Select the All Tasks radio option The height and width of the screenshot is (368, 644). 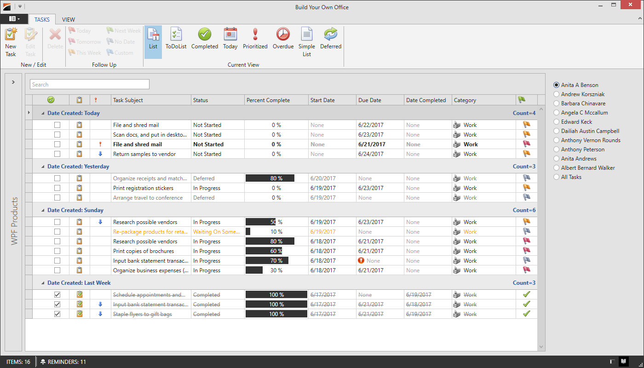(x=557, y=177)
